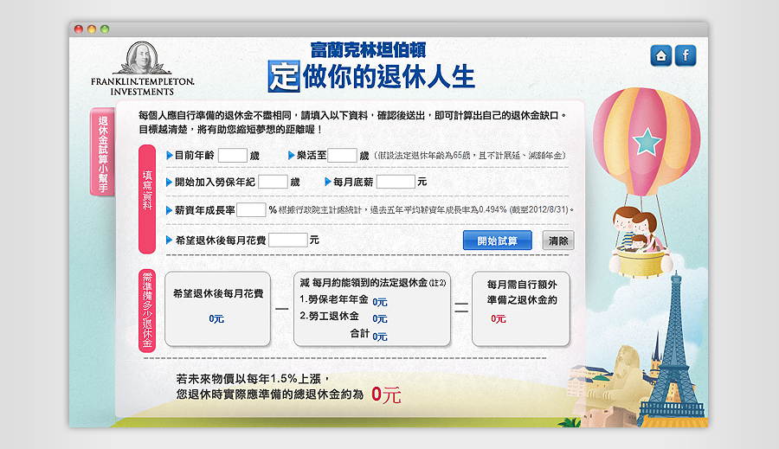Click the 希望退休後每月花費 input field
779x449 pixels.
(x=287, y=240)
